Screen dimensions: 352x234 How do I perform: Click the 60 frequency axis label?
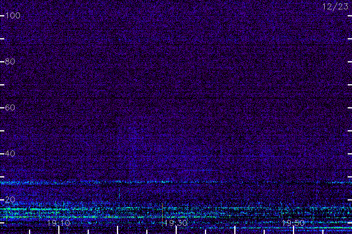10,108
